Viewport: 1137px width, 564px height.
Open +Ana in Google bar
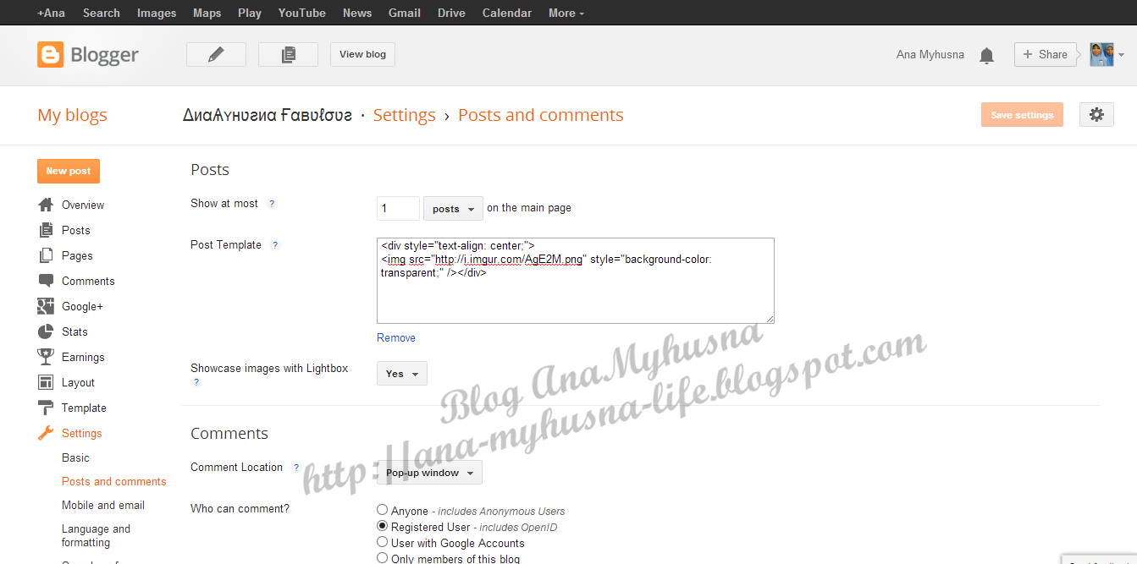(51, 13)
